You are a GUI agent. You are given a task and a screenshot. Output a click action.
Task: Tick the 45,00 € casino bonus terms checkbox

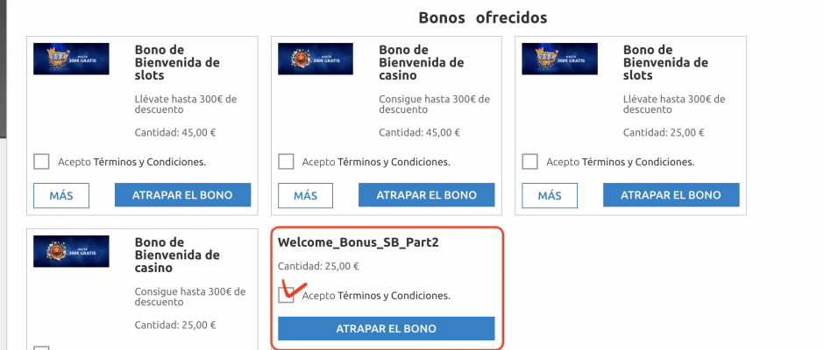pos(286,162)
